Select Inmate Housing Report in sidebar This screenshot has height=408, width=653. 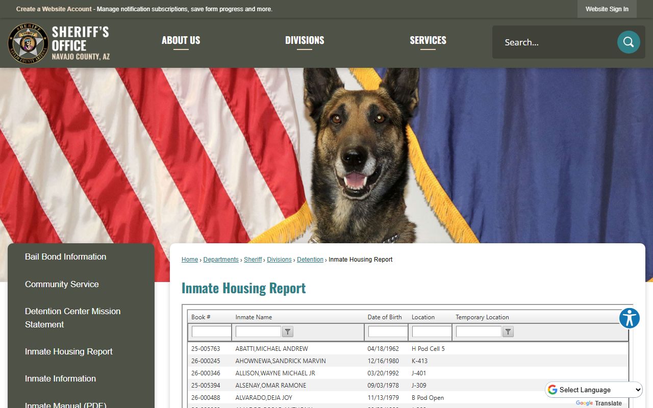pyautogui.click(x=69, y=351)
